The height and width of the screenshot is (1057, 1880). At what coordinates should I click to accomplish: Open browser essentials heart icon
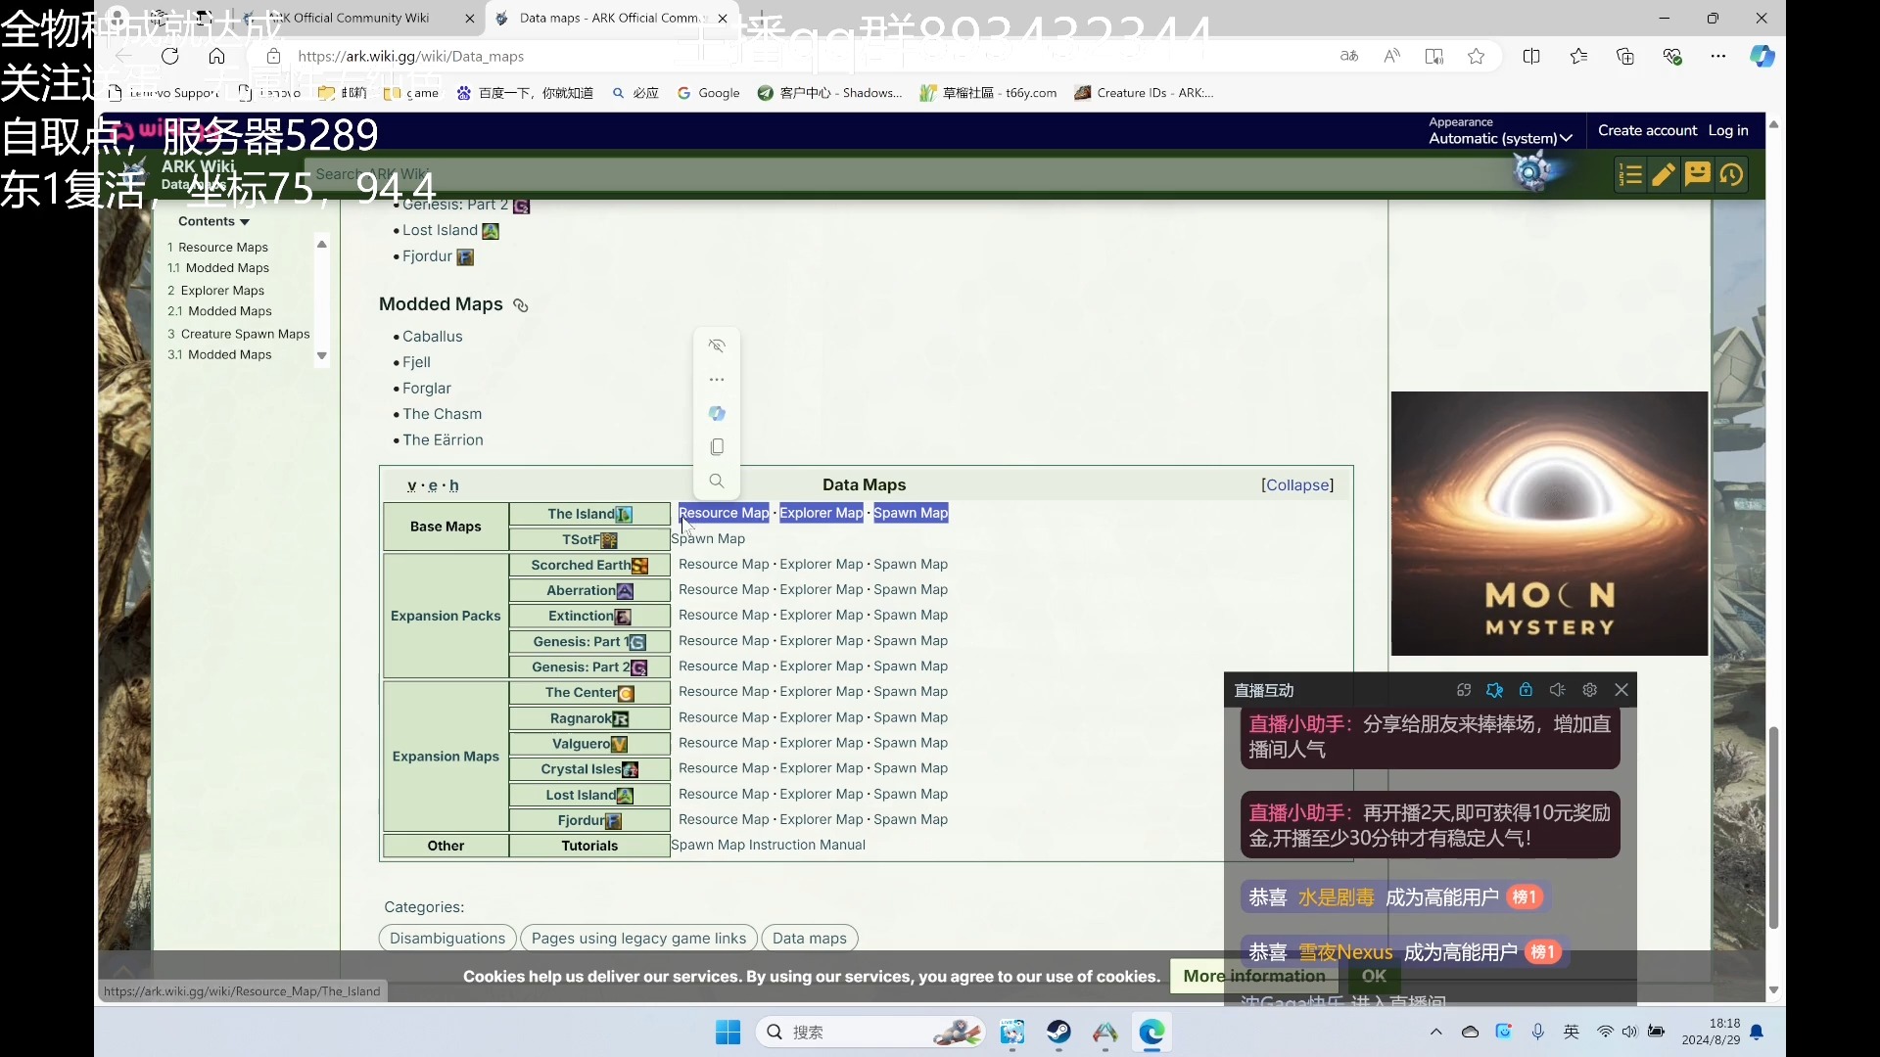[1672, 56]
